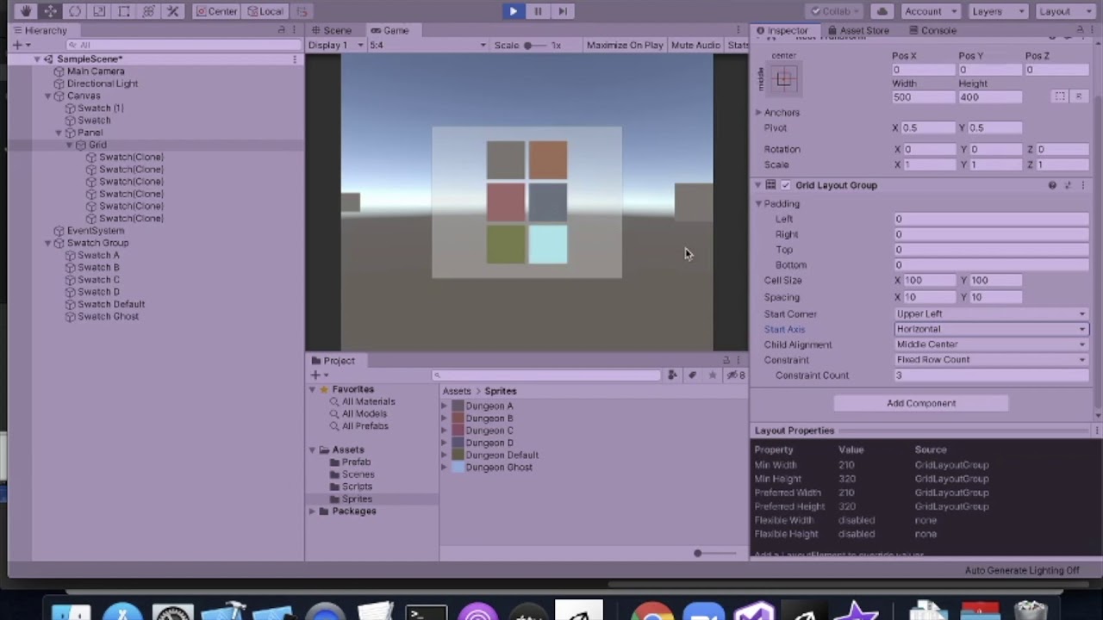
Task: Click the Hierarchy panel lock icon
Action: pyautogui.click(x=281, y=30)
